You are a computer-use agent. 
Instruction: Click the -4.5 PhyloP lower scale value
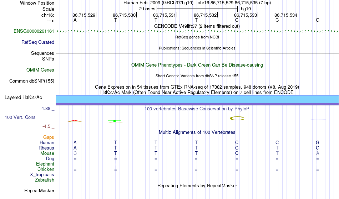point(46,126)
